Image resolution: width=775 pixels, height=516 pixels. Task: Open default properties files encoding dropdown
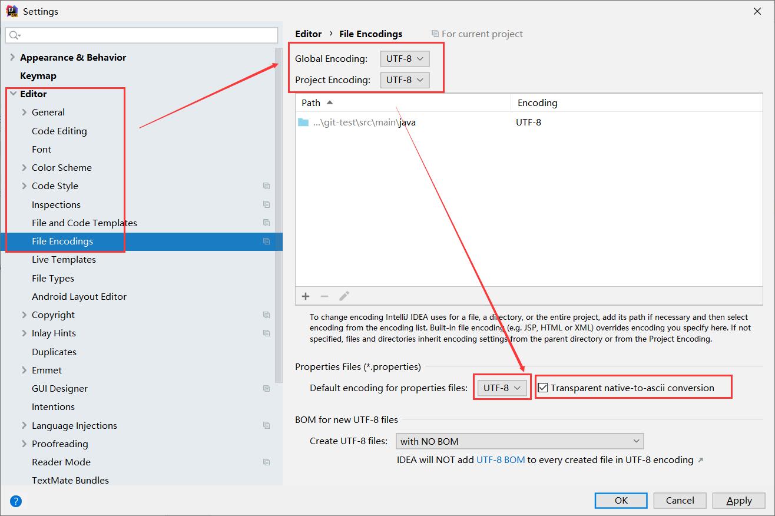[x=502, y=388]
